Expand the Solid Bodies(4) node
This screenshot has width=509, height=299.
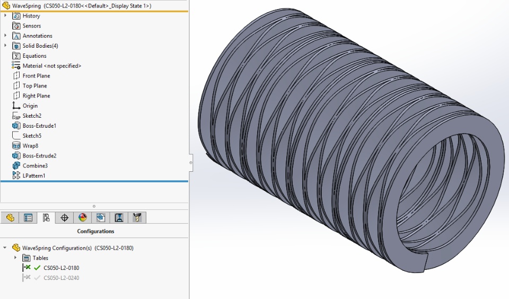5,46
